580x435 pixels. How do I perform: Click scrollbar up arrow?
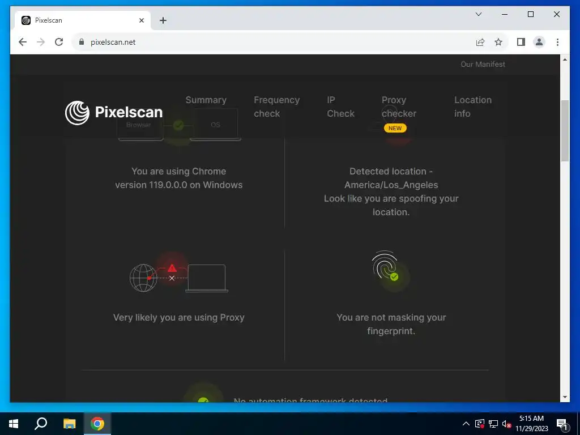[565, 59]
